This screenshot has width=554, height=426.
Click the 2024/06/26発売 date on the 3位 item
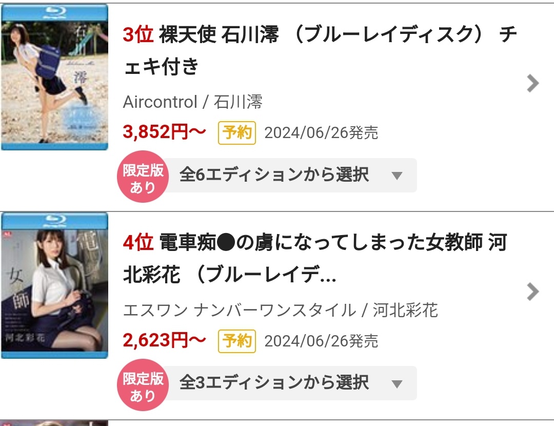click(321, 133)
